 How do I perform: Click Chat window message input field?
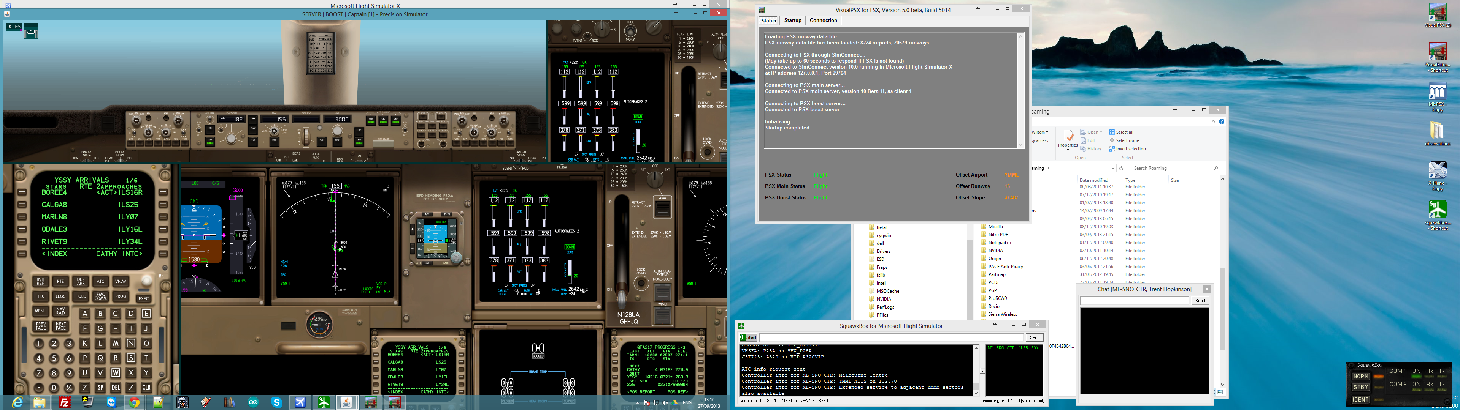pos(1134,301)
